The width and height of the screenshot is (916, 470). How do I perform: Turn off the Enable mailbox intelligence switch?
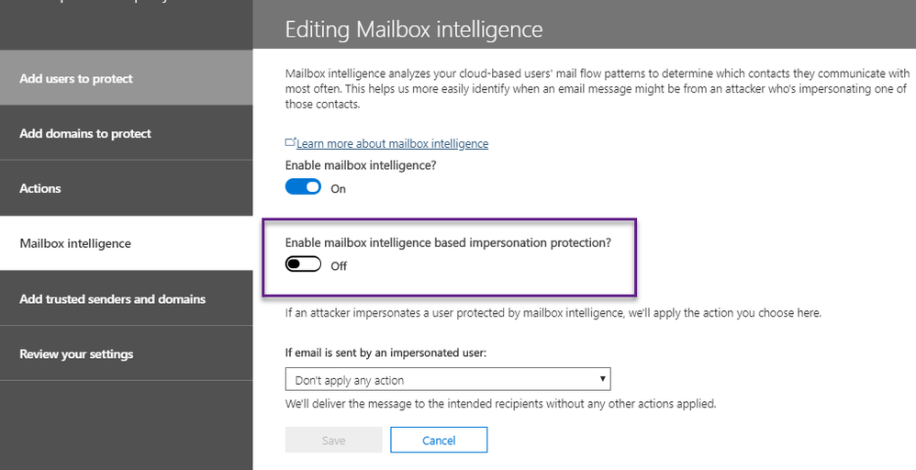[x=303, y=187]
